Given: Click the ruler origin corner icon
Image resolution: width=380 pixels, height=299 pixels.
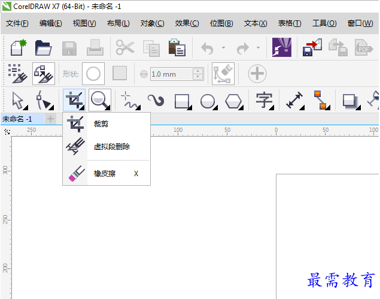Looking at the screenshot, I should tap(7, 132).
